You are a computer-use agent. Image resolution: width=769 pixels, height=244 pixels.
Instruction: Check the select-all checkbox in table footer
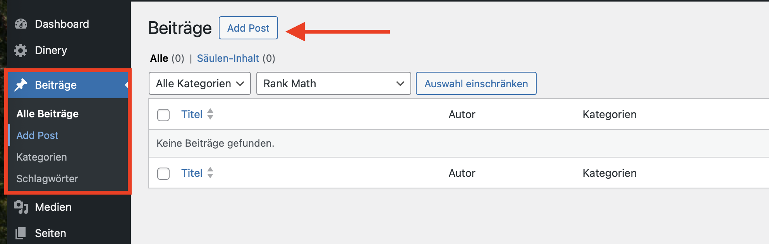[163, 173]
